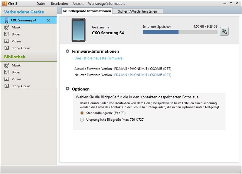Open Bilder on the connected device
Viewport: 242px width, 174px height.
[28, 34]
